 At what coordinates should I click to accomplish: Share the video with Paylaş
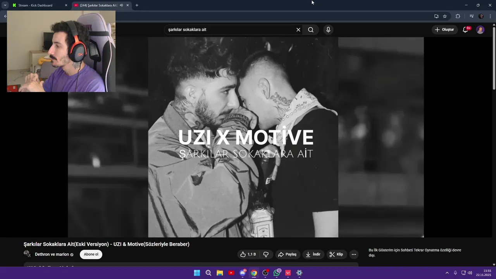point(287,254)
